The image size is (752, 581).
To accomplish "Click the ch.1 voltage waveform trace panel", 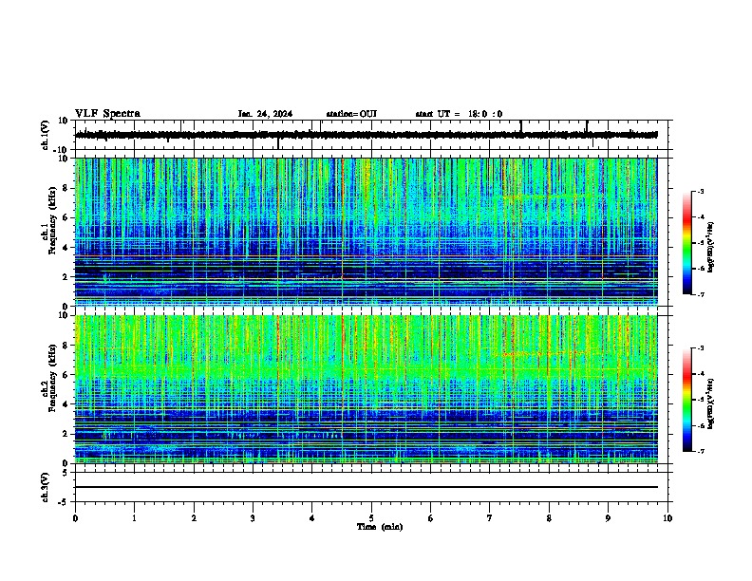I will pyautogui.click(x=371, y=135).
